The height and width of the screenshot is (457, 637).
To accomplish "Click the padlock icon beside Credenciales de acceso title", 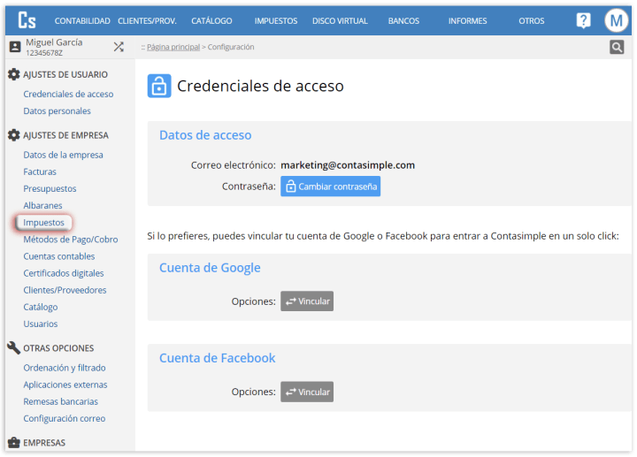I will [x=159, y=86].
